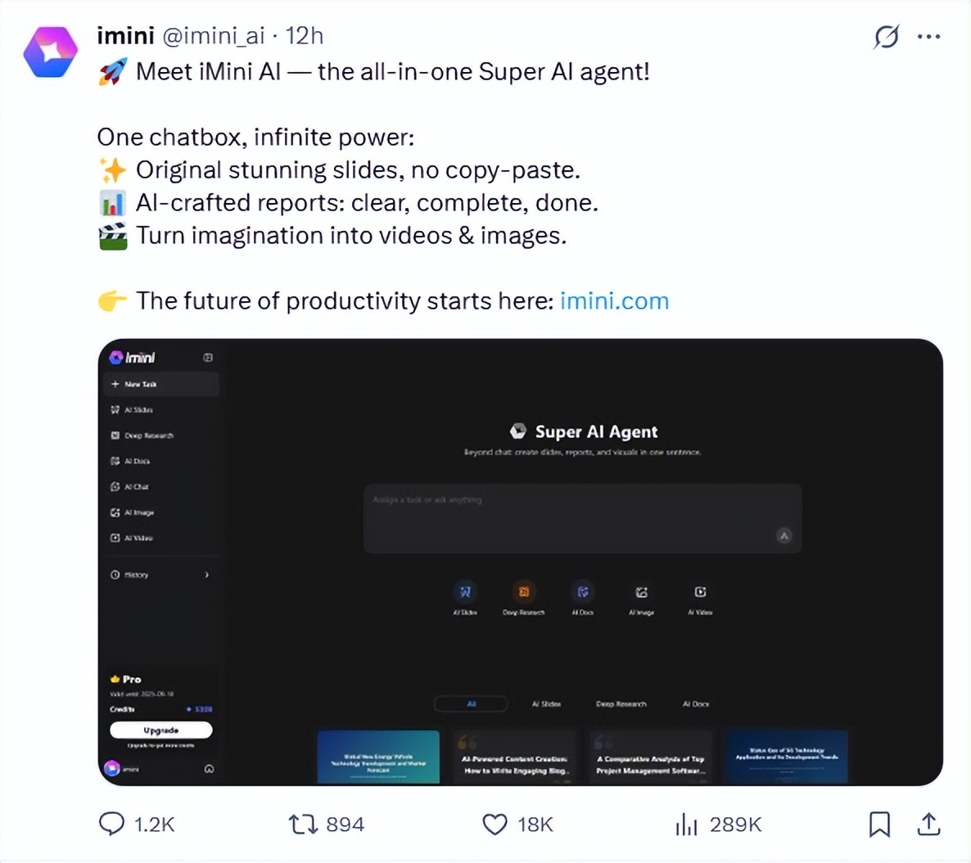
Task: Expand the History chevron in sidebar
Action: click(206, 575)
